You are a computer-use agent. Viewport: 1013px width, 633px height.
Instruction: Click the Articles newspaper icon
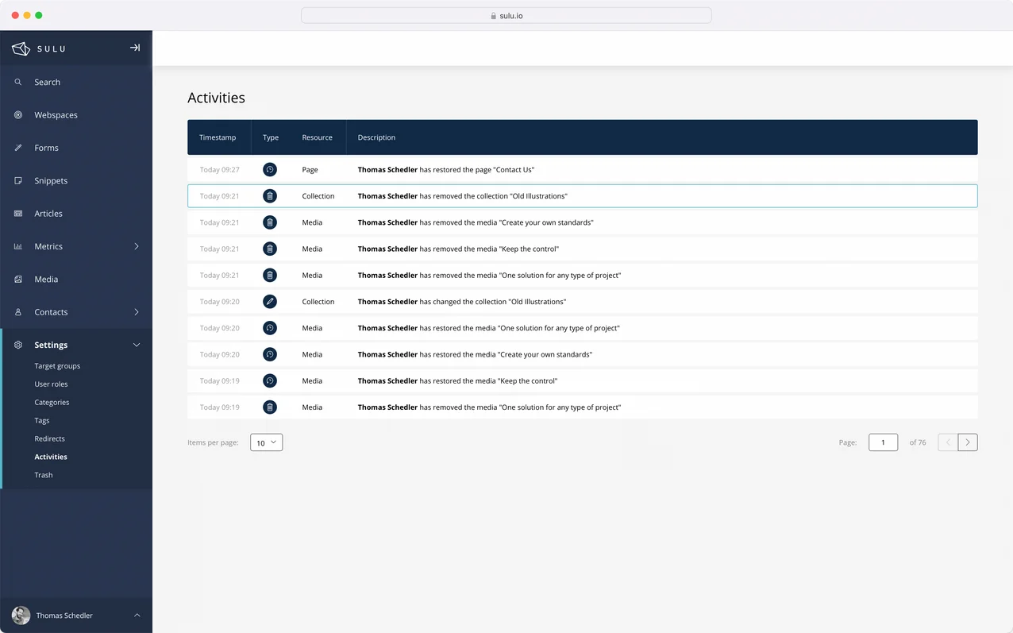pos(18,214)
